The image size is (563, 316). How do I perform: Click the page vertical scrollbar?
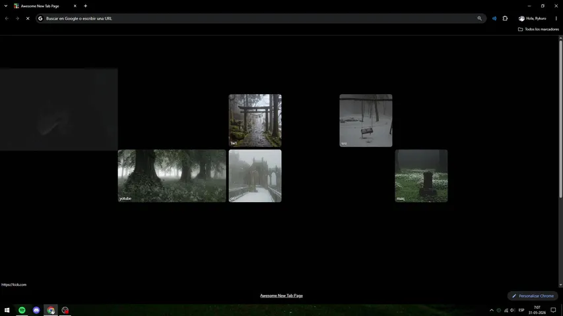coord(560,118)
